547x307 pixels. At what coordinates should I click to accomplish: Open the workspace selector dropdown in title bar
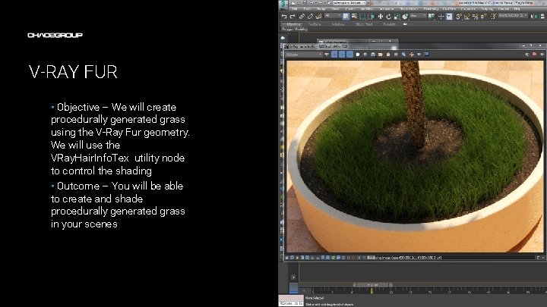coord(349,3)
